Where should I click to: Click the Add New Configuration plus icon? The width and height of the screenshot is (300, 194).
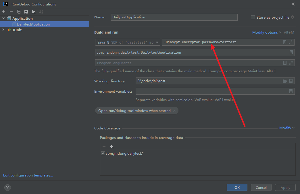click(4, 12)
